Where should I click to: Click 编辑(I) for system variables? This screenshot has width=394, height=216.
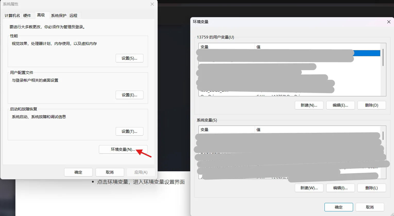click(340, 188)
